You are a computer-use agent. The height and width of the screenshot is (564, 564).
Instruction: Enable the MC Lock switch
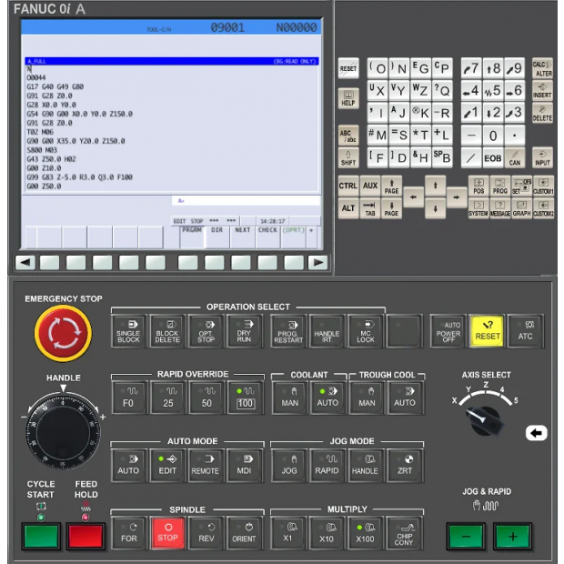(365, 329)
